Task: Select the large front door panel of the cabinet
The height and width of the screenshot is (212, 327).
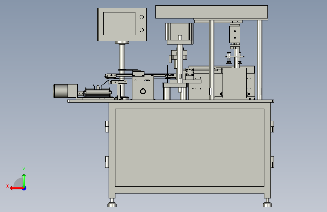Action: click(x=190, y=147)
